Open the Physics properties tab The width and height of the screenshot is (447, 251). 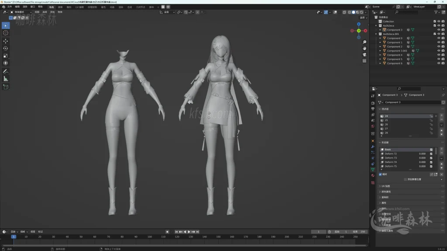(x=373, y=158)
